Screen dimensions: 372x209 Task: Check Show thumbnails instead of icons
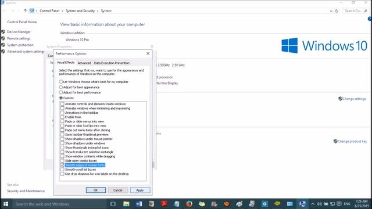click(62, 147)
